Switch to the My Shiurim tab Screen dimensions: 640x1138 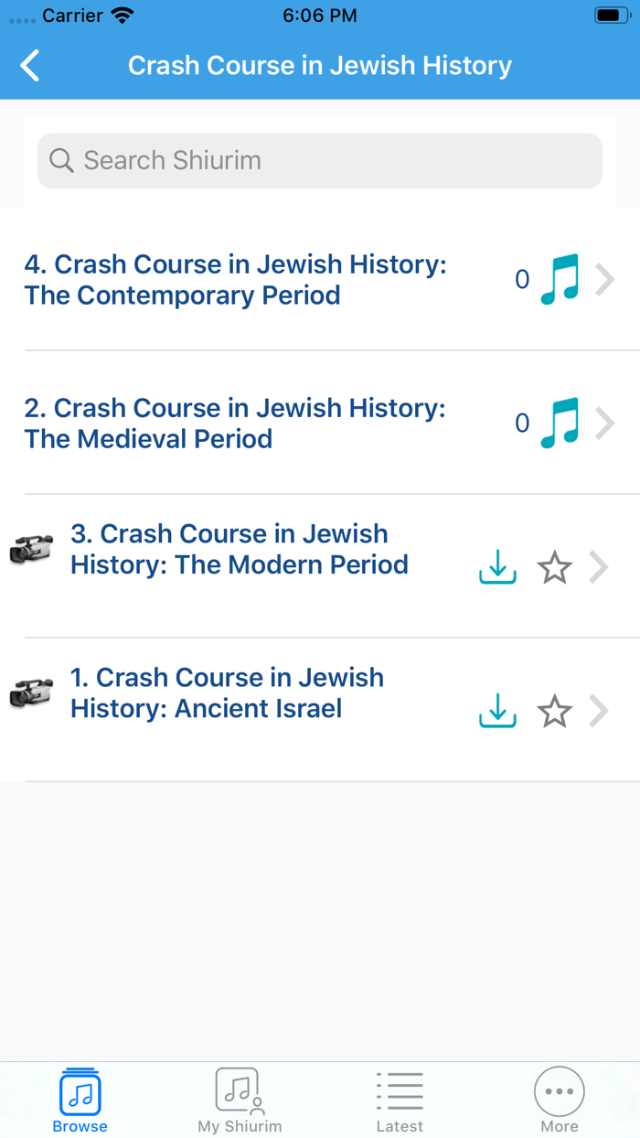240,1098
